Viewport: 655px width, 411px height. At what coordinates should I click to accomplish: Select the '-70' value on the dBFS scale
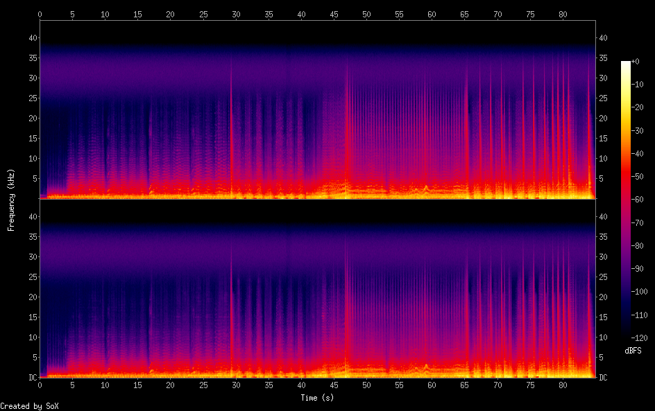click(x=638, y=222)
